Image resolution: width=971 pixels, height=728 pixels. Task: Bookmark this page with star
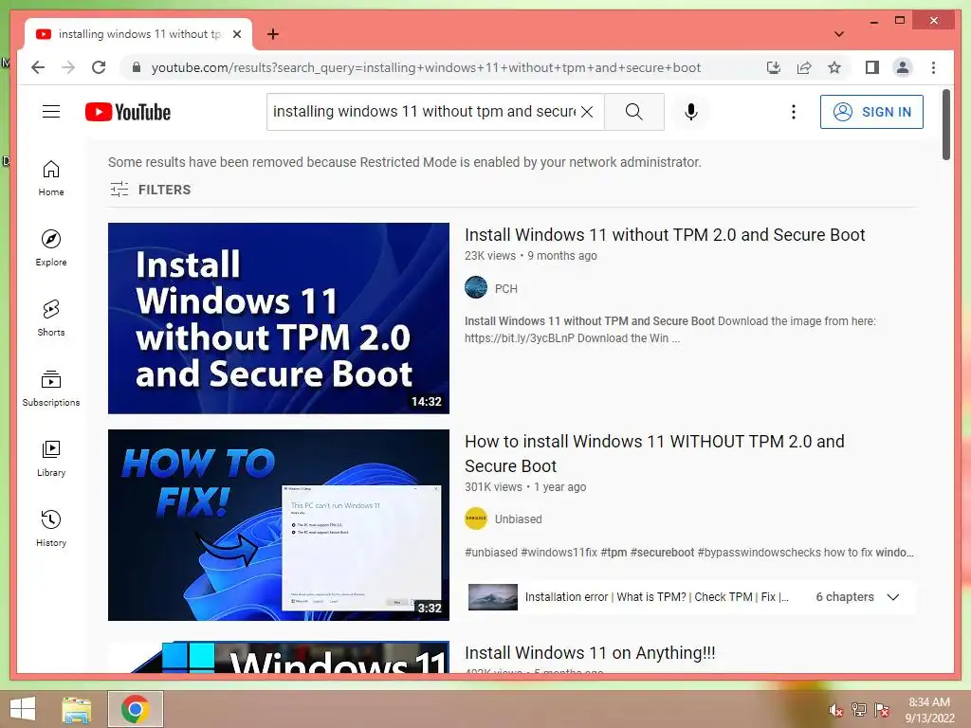point(834,67)
